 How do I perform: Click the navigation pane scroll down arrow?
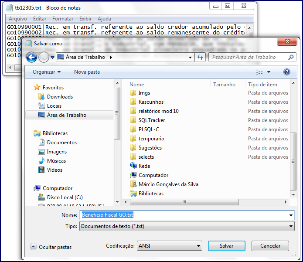(x=117, y=202)
